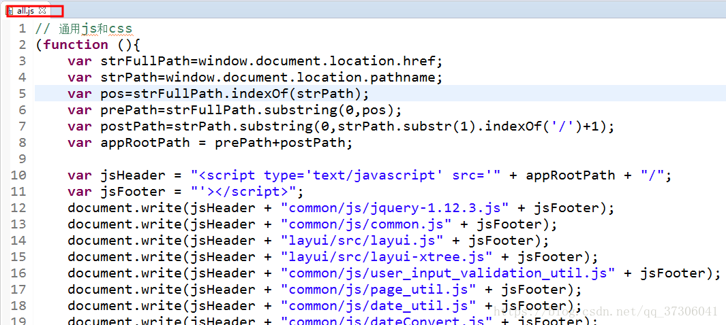Close the all.js tab using its X

42,11
